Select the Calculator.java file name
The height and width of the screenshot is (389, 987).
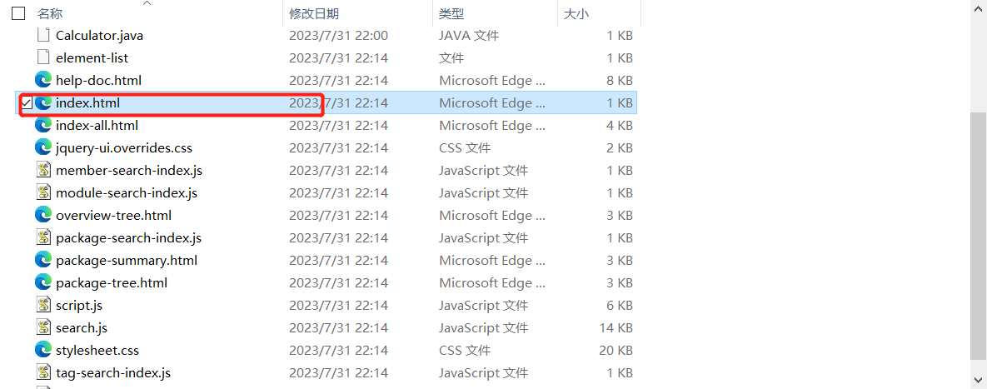click(x=99, y=36)
